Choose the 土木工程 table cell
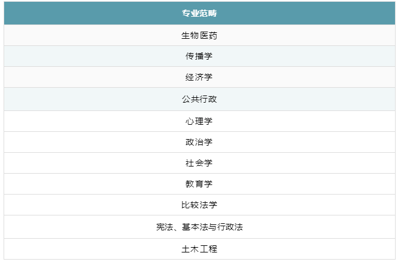Viewport: 398px width, 265px height. tap(199, 249)
